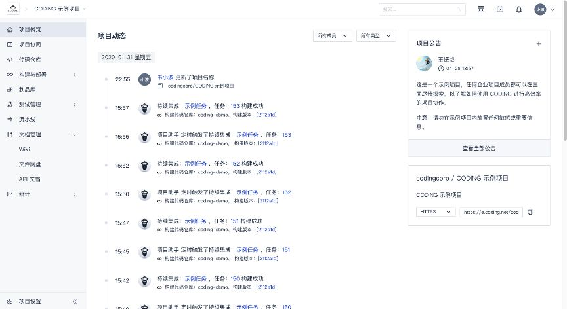567x309 pixels.
Task: Click the 制品库 package icon
Action: point(10,90)
